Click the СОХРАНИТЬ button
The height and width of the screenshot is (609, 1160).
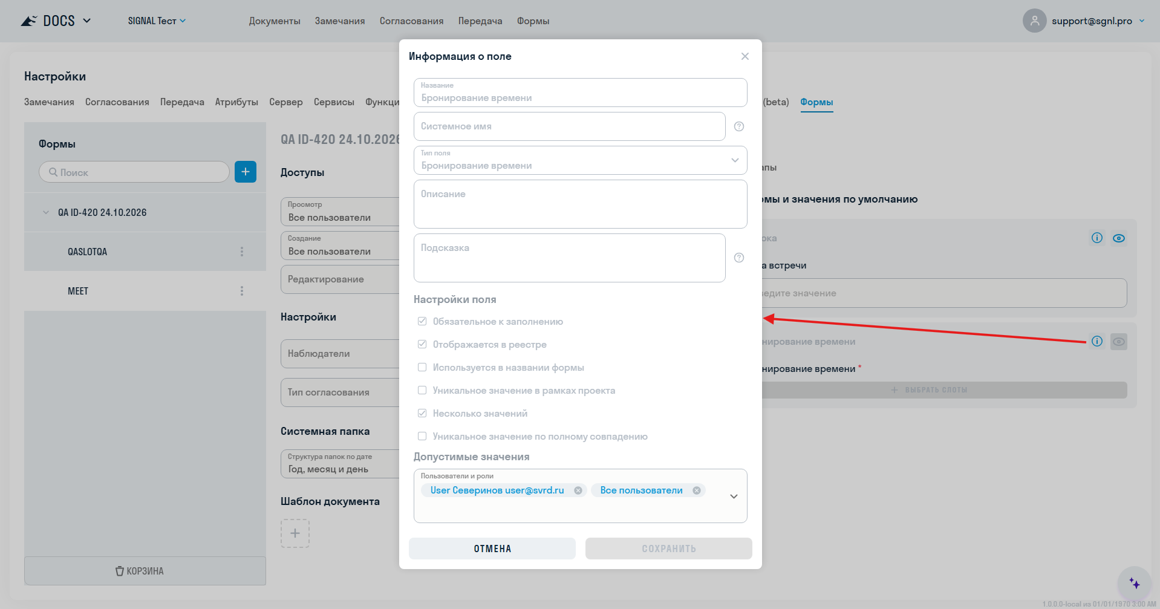pyautogui.click(x=669, y=549)
